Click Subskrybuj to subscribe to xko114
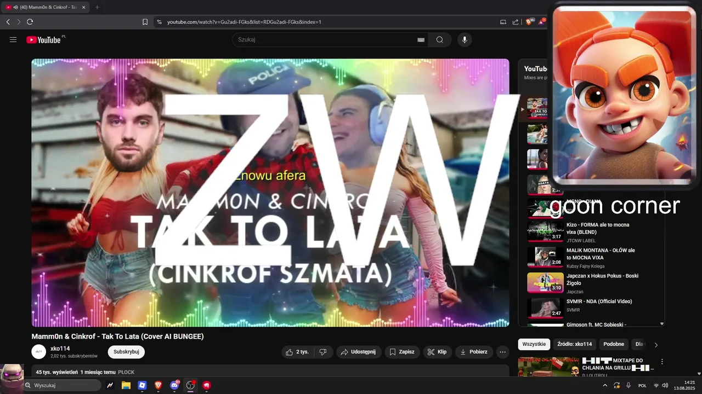 [x=126, y=352]
